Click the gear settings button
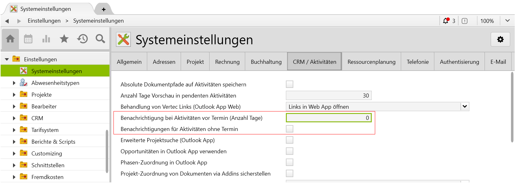Image resolution: width=515 pixels, height=183 pixels. point(500,40)
